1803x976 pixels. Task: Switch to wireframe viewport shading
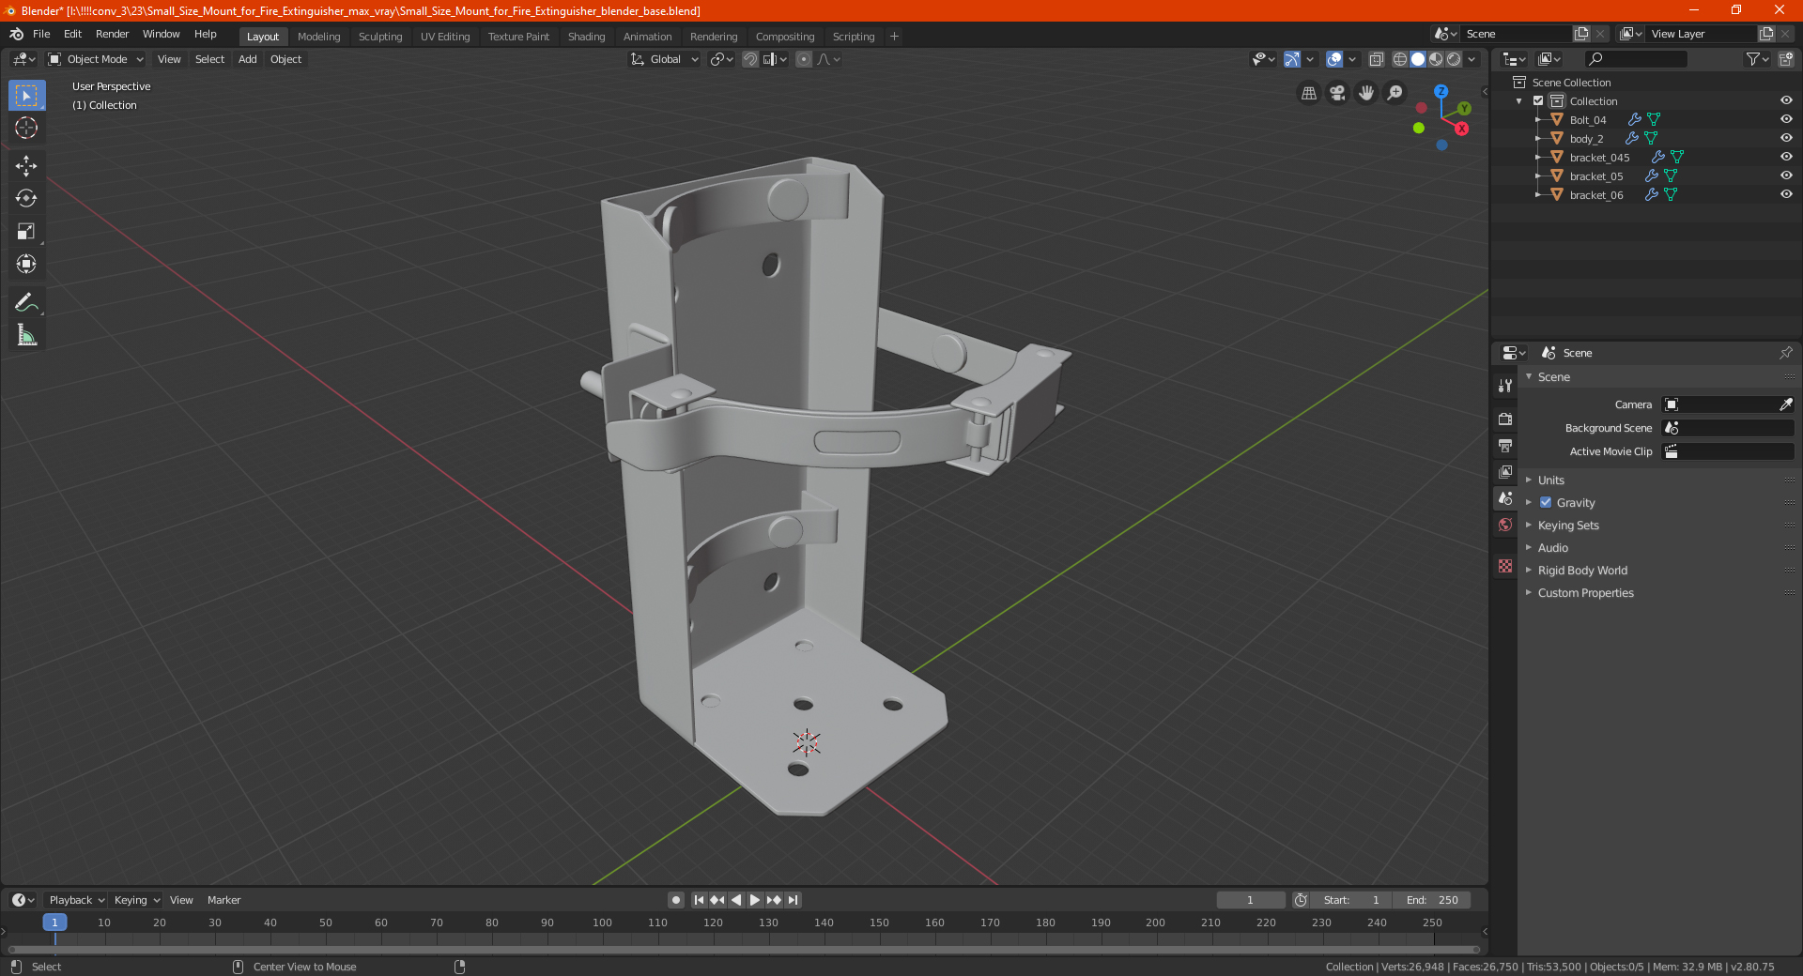pyautogui.click(x=1400, y=59)
